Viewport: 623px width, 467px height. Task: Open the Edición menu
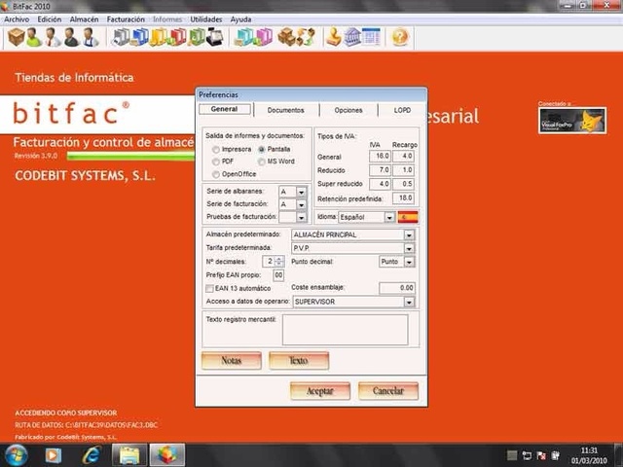click(50, 19)
